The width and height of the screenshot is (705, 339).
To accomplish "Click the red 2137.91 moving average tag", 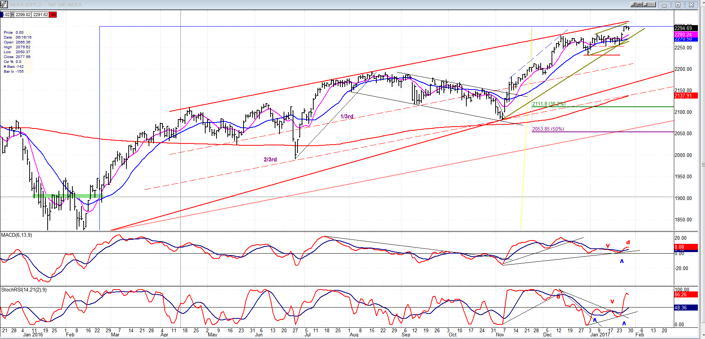I will [685, 96].
